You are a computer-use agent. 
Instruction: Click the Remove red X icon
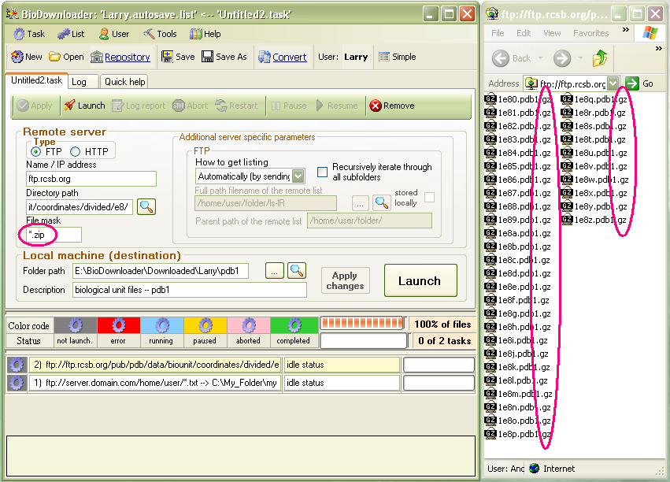376,106
